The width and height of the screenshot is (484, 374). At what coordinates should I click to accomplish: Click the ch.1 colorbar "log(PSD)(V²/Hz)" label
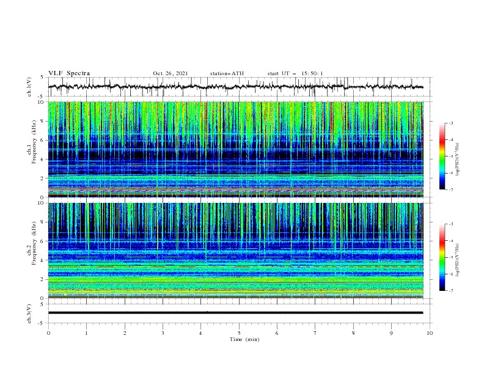tap(458, 159)
